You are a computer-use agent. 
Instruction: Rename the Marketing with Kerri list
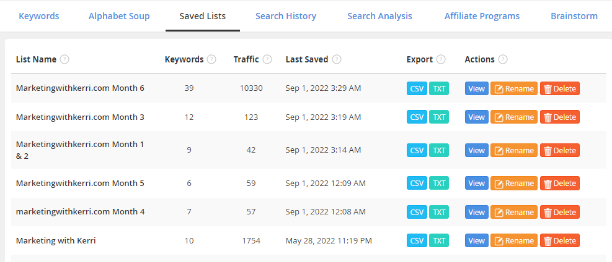pos(514,240)
